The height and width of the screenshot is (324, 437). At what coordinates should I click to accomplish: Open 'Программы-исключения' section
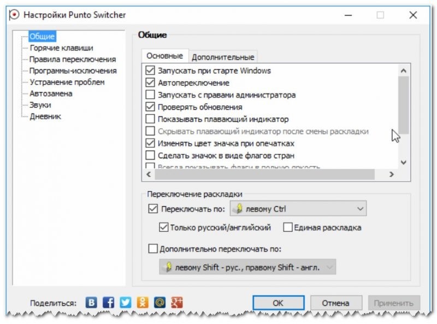pyautogui.click(x=73, y=71)
